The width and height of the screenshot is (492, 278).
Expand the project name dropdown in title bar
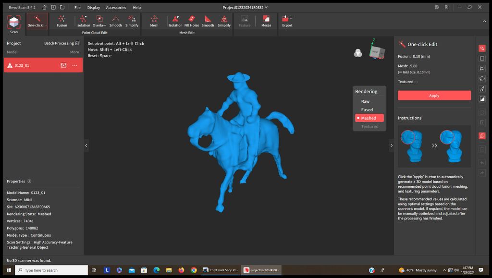click(267, 8)
